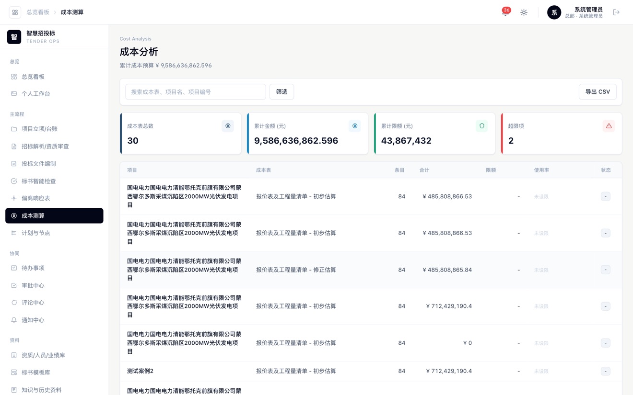
Task: Open 计划与节点 in sidebar
Action: click(54, 233)
